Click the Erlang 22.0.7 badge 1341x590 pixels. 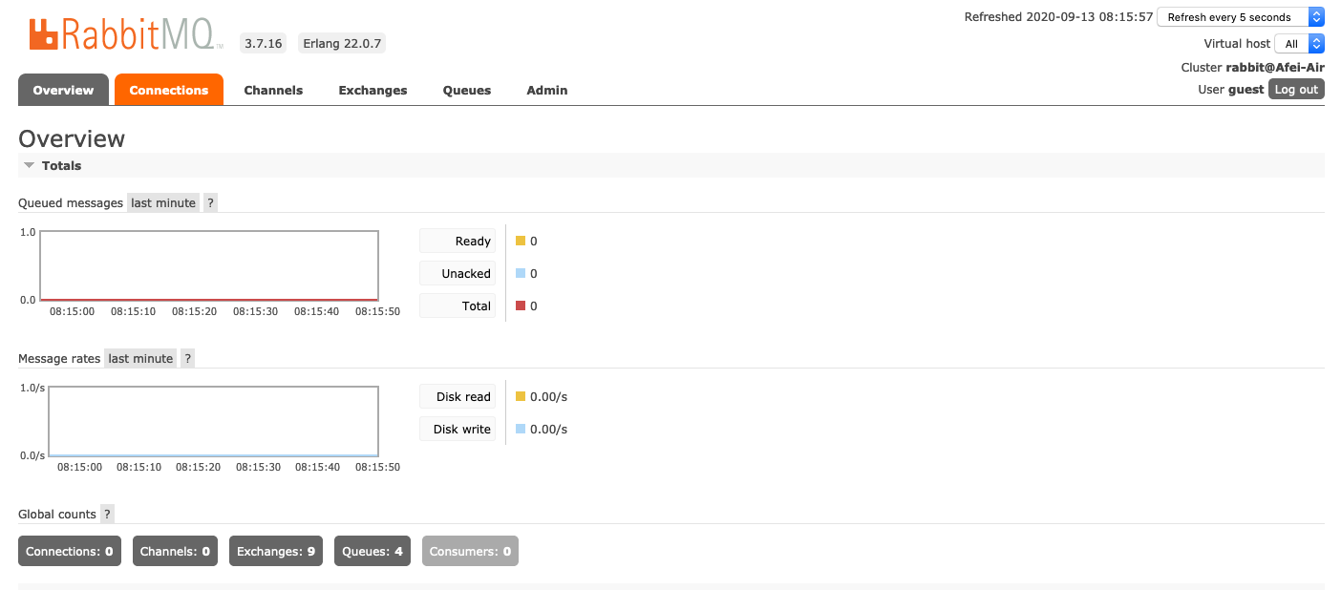[341, 43]
